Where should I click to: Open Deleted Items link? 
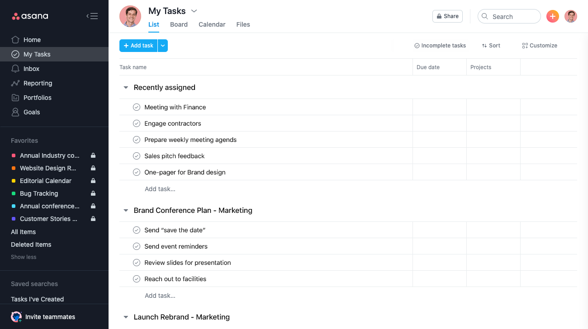[x=31, y=244]
